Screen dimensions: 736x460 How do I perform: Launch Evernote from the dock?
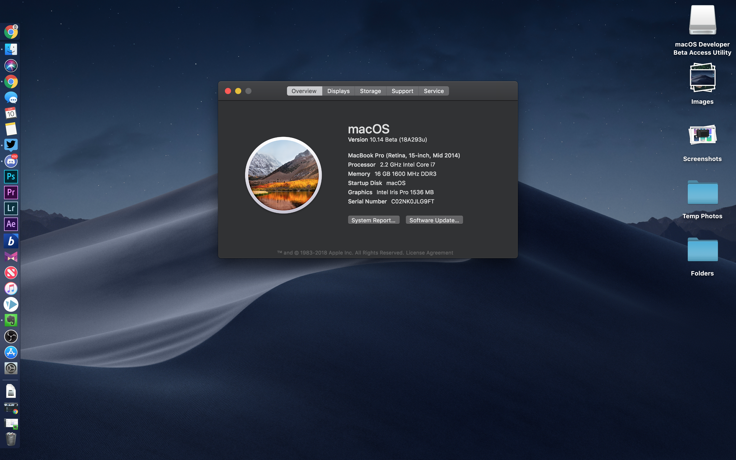[x=11, y=320]
